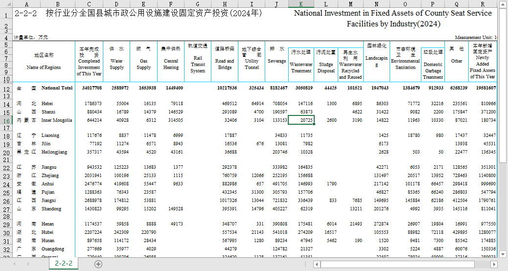Click the vertical scrollbar down arrow
This screenshot has width=508, height=271.
(503, 254)
